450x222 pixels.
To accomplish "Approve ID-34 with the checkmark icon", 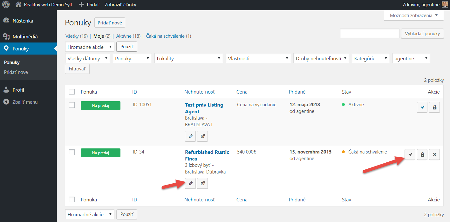I will tap(410, 154).
